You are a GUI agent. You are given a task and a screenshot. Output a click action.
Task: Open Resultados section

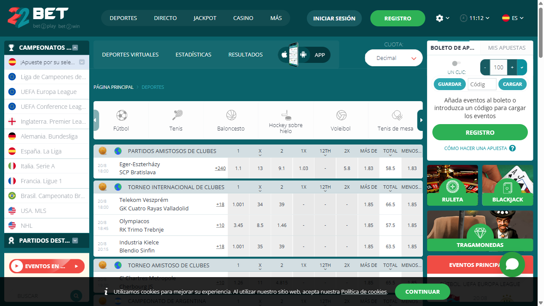(x=246, y=54)
